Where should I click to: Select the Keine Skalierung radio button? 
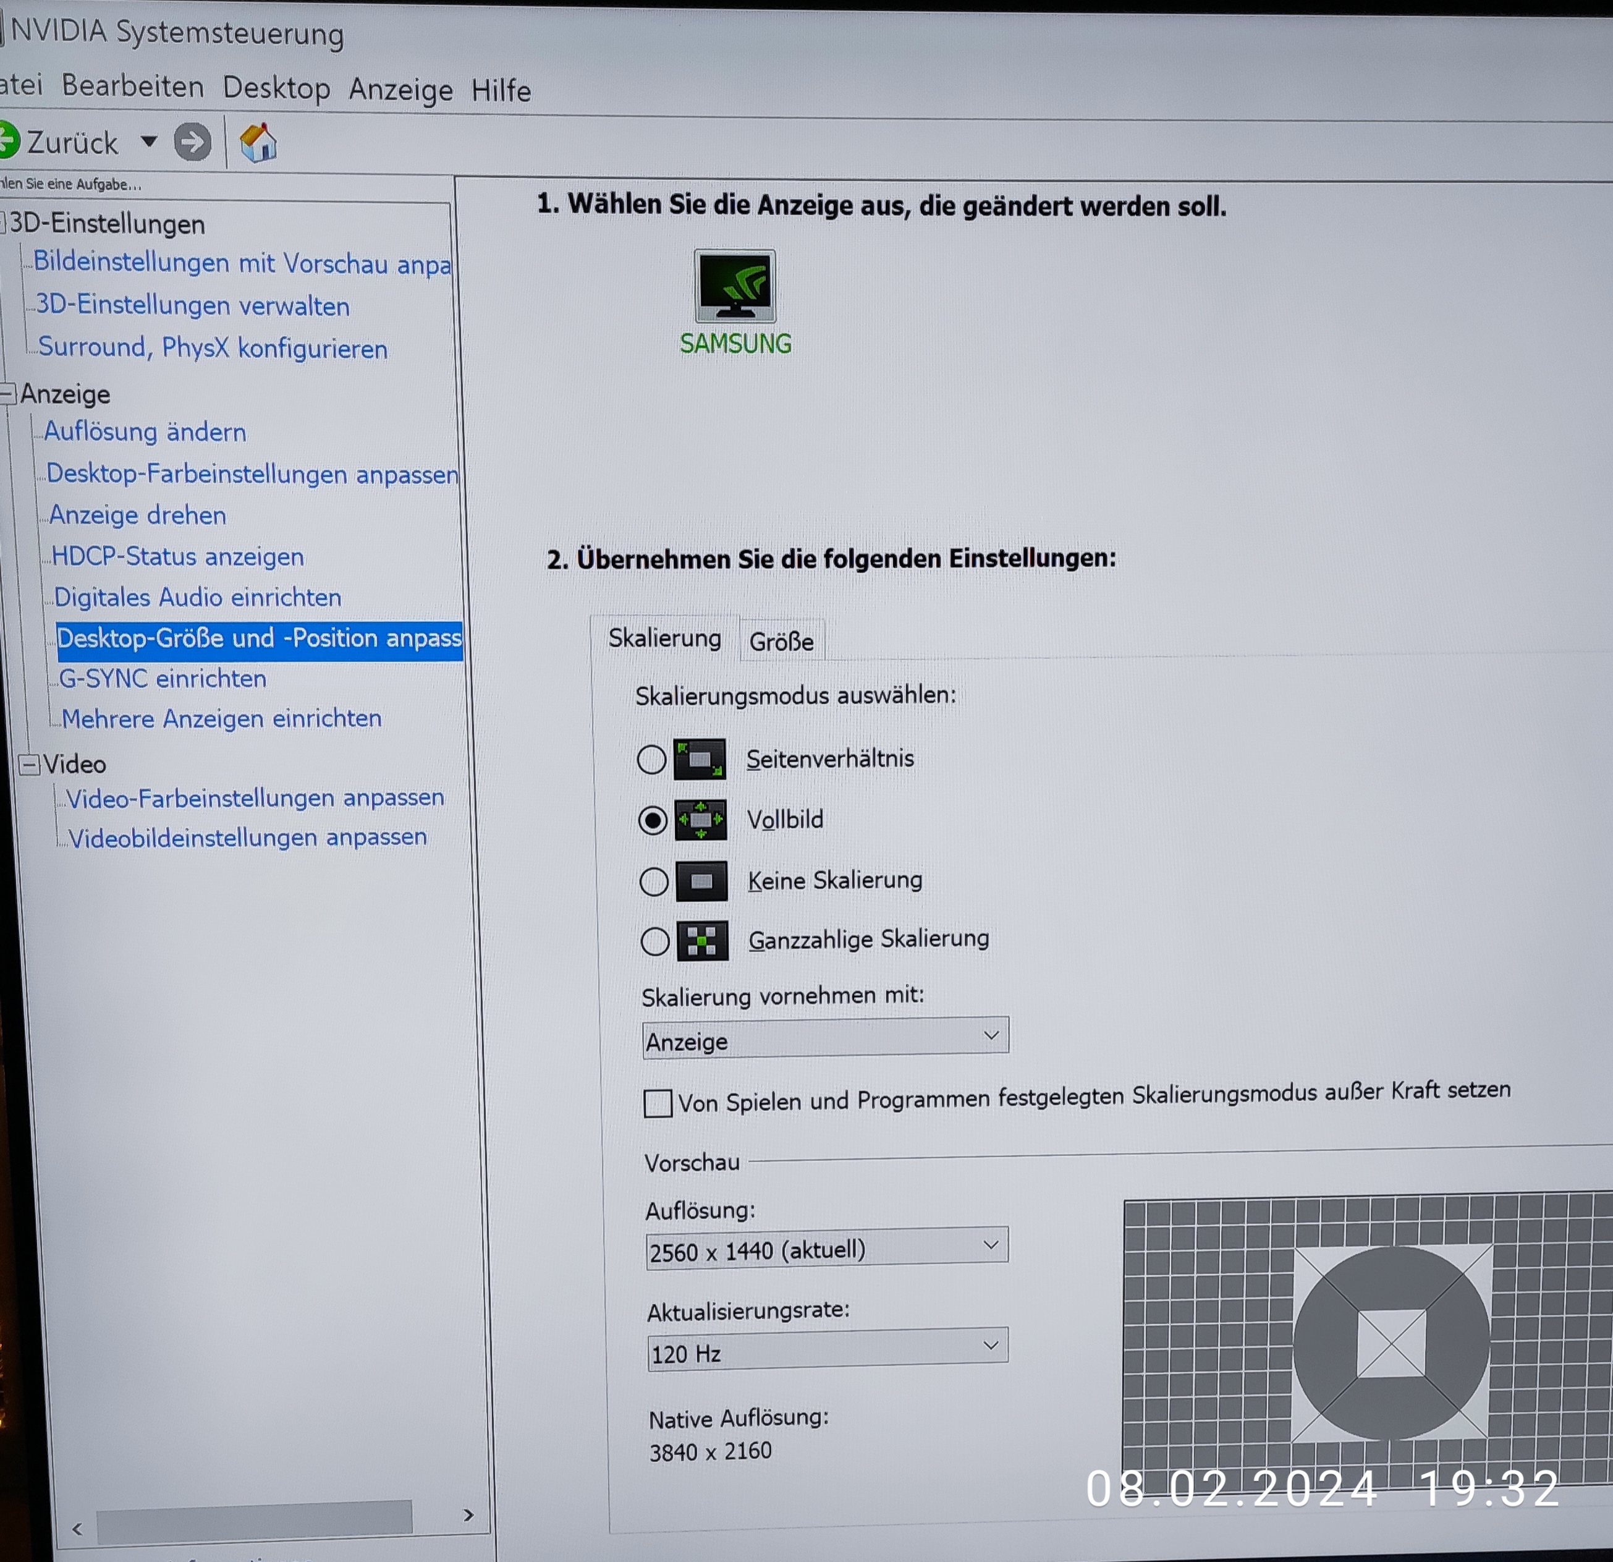[653, 881]
